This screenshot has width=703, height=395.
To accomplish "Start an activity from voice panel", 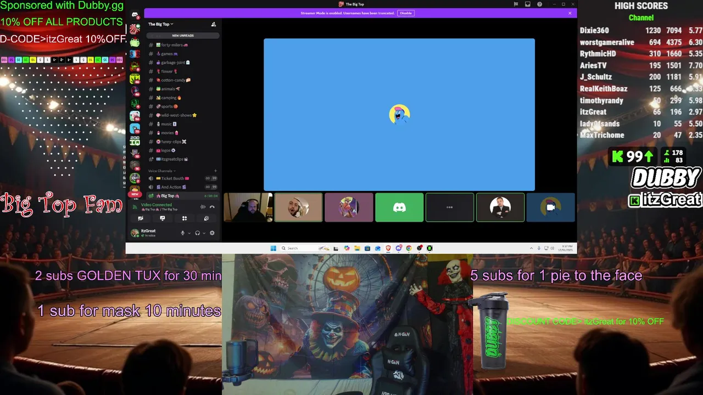I will click(185, 218).
